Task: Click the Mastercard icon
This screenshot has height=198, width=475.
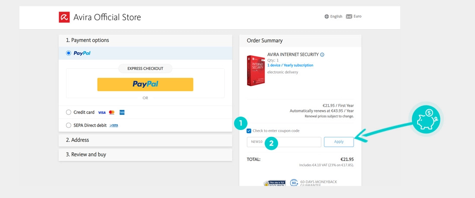Action: coord(111,113)
